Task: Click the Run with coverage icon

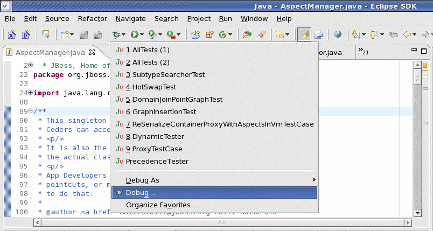Action: pyautogui.click(x=152, y=35)
